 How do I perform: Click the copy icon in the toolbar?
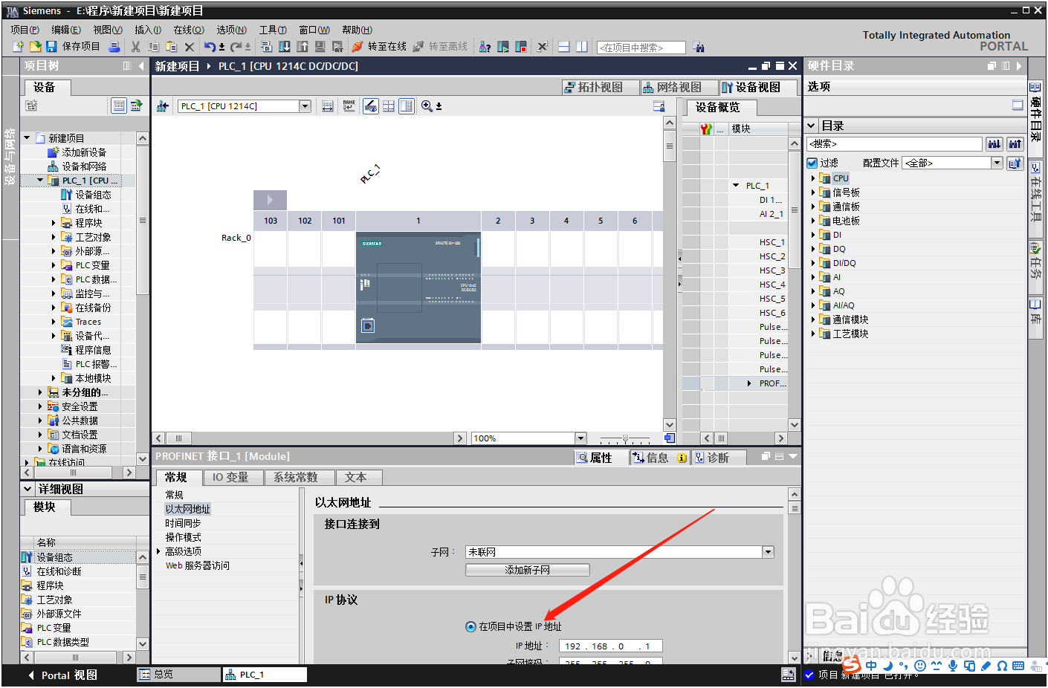tap(154, 47)
